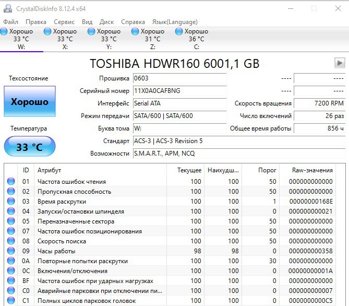
Task: Click features field S.M.A.R.T., APM, NCQ
Action: pyautogui.click(x=239, y=154)
